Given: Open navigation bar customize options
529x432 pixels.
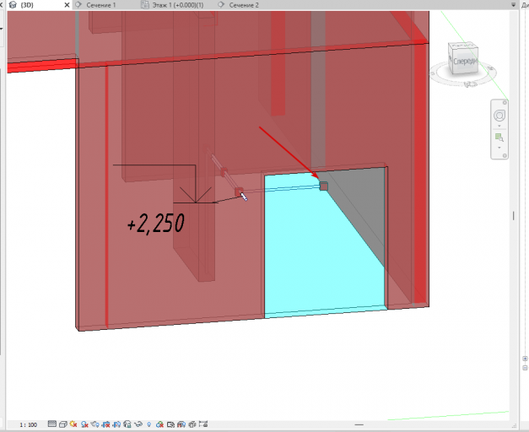Looking at the screenshot, I should click(505, 155).
